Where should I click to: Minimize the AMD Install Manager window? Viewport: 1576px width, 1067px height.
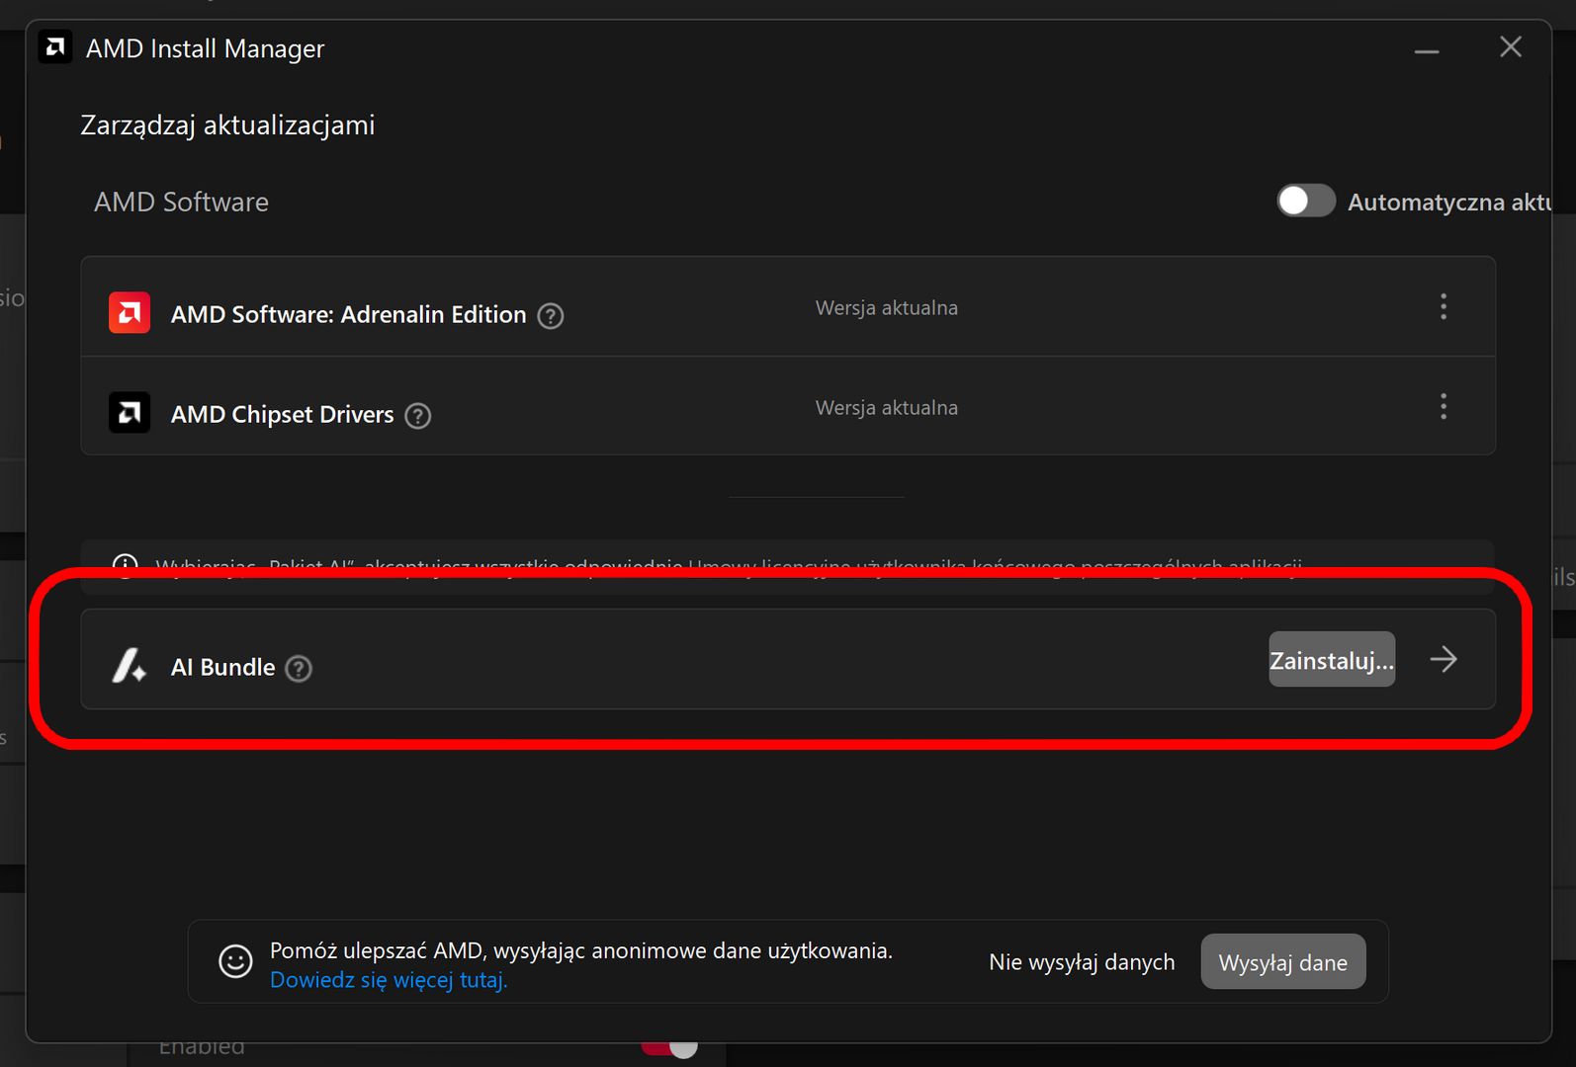point(1427,49)
